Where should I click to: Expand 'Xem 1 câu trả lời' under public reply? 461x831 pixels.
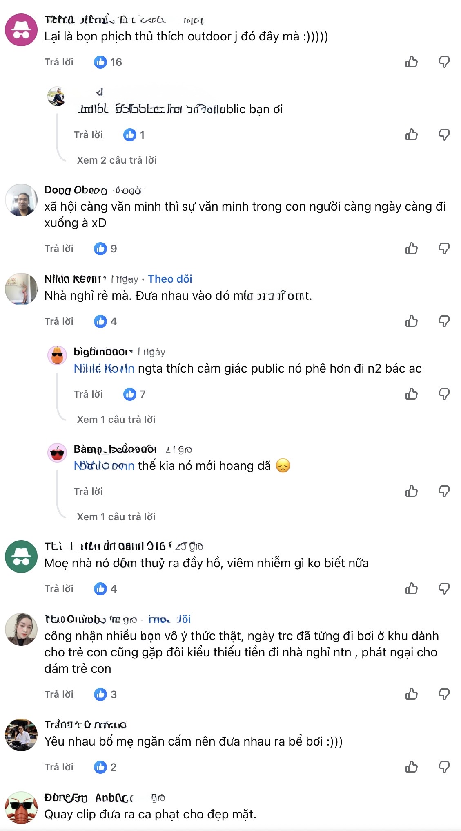pyautogui.click(x=116, y=419)
